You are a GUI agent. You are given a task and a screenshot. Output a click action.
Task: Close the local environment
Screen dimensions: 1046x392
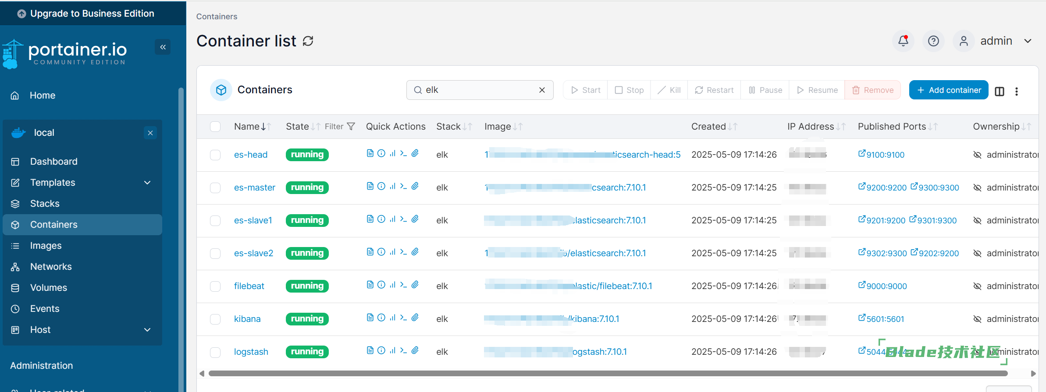click(x=150, y=133)
